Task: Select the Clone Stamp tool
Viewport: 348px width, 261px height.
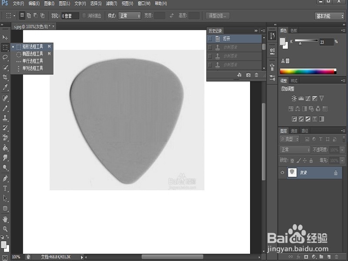Action: tap(5, 118)
